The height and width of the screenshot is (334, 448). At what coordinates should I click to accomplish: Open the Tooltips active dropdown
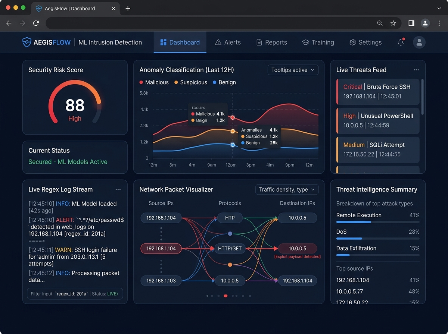(293, 70)
